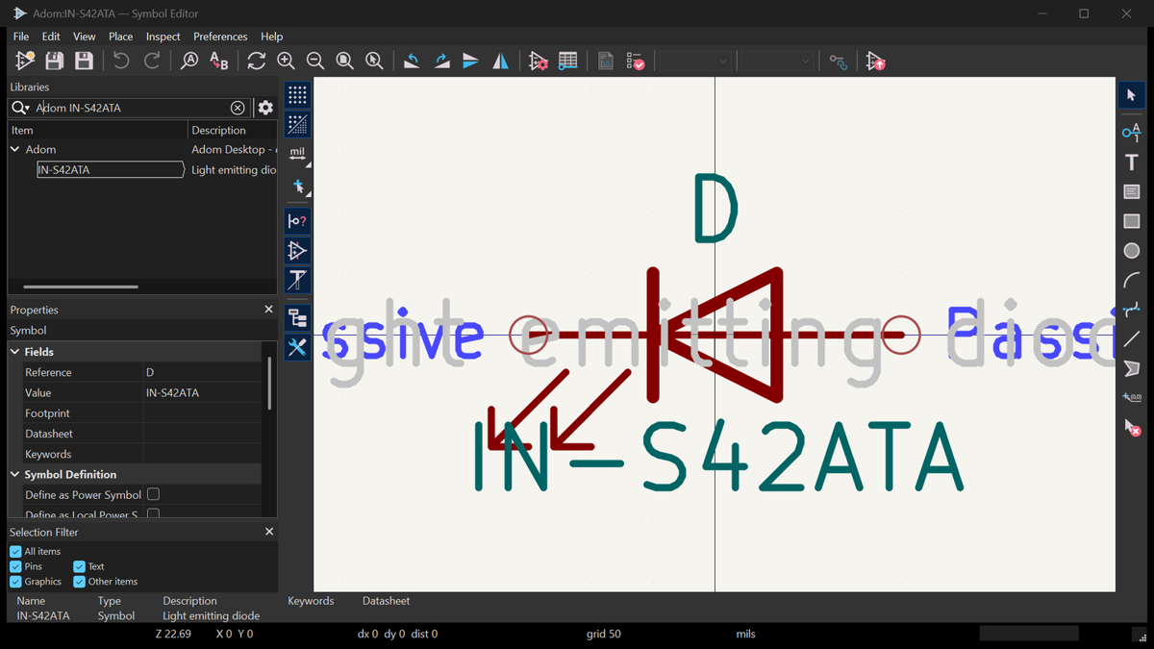
Task: Toggle hidden fields visibility
Action: coord(297,280)
